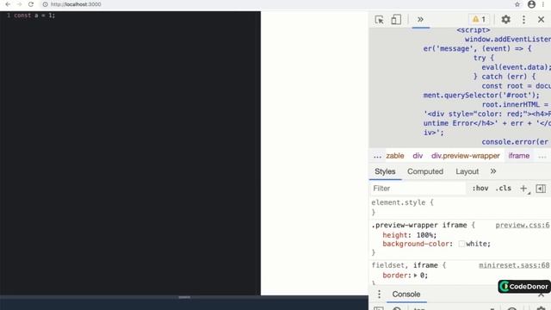Open the preview.css:6 source link
551x310 pixels.
pyautogui.click(x=523, y=225)
